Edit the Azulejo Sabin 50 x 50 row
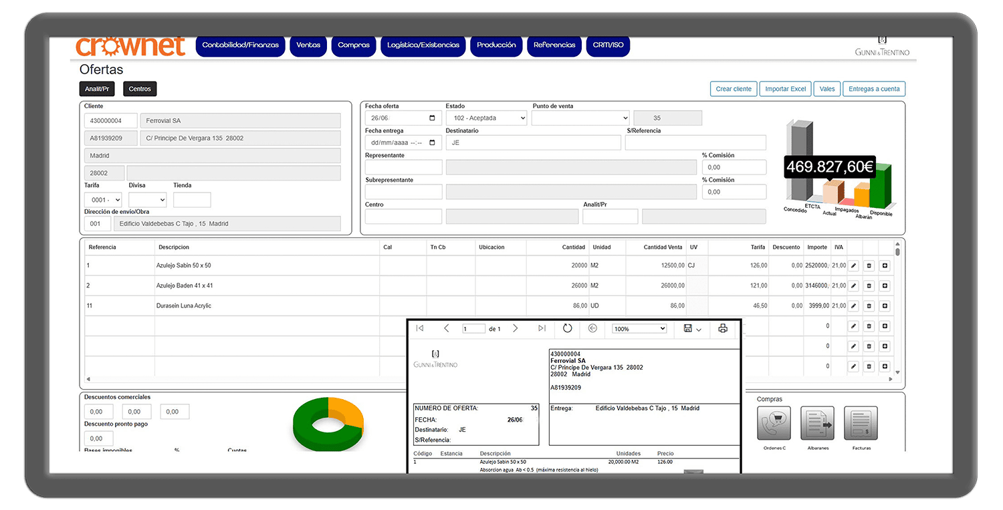The width and height of the screenshot is (1003, 510). tap(853, 266)
